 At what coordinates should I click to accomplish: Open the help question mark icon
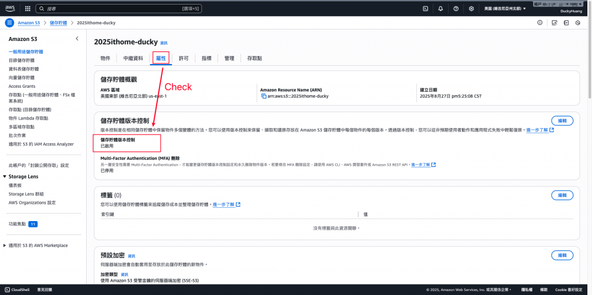[x=456, y=8]
